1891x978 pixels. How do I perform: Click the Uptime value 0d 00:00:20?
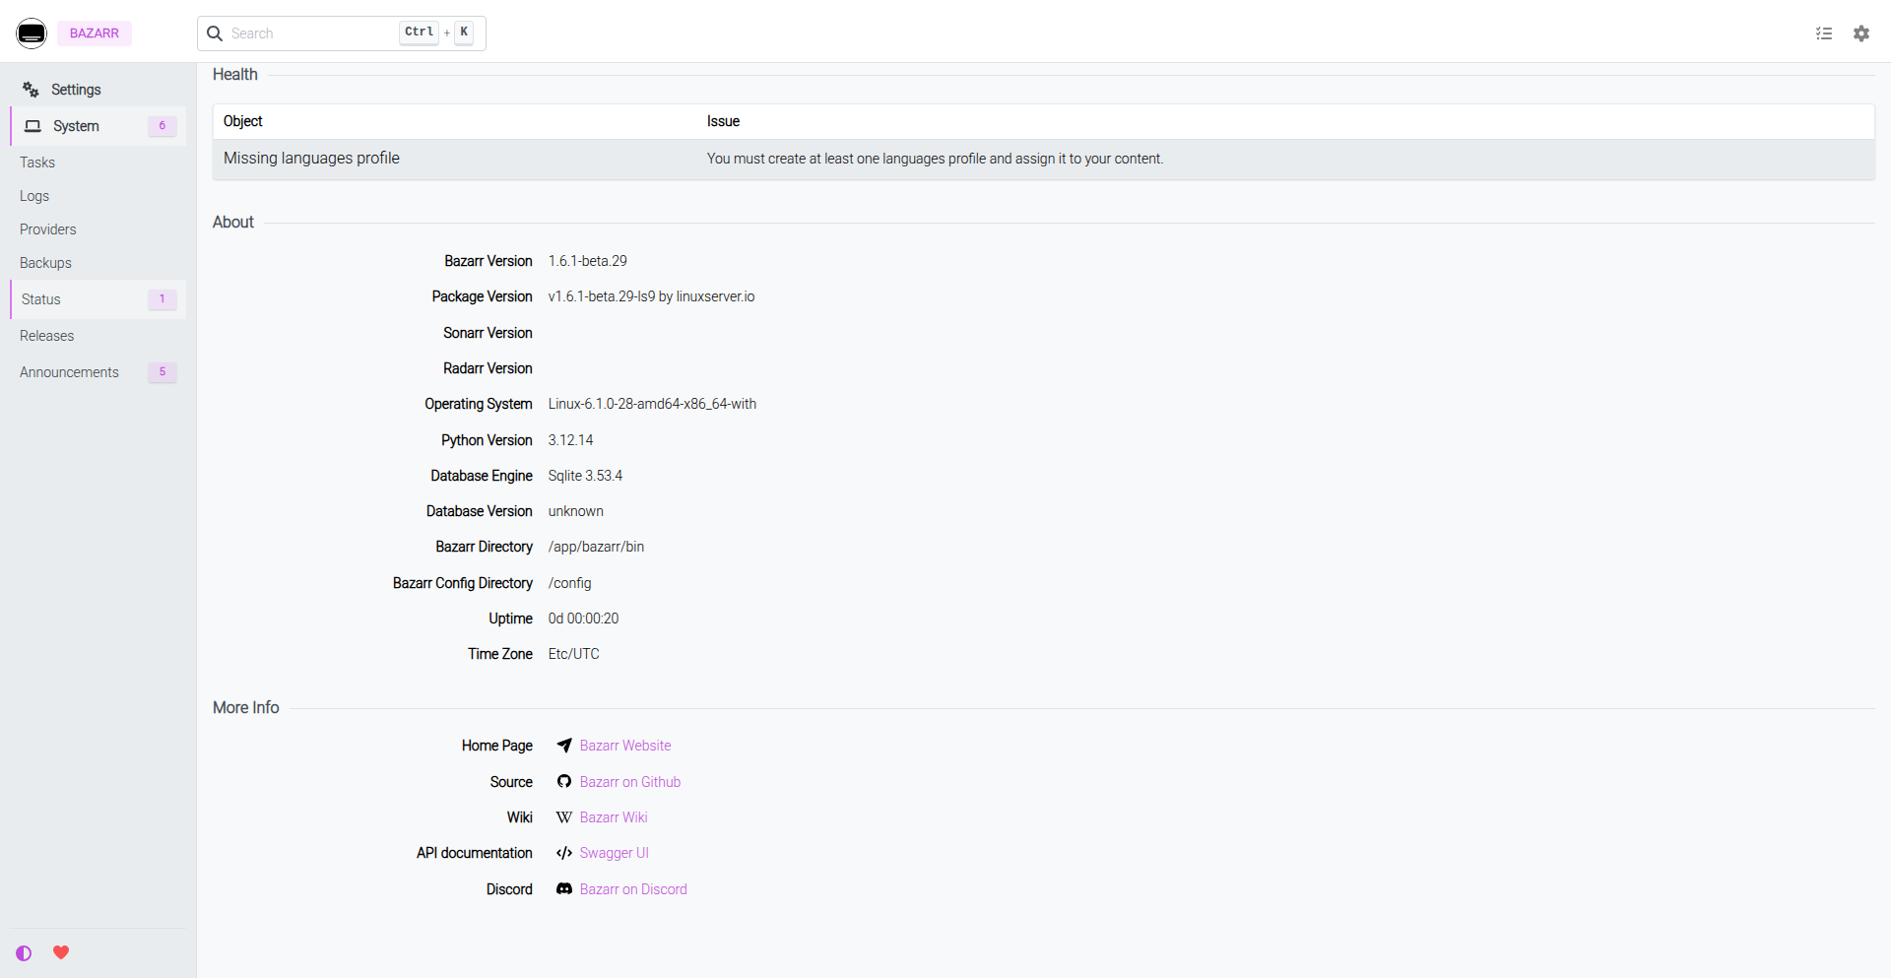point(584,619)
